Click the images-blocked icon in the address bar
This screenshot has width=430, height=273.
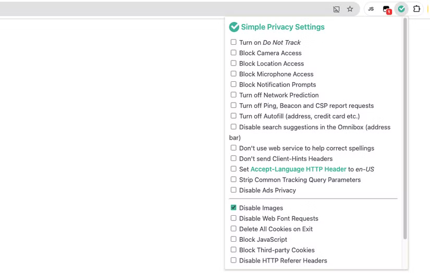click(337, 9)
